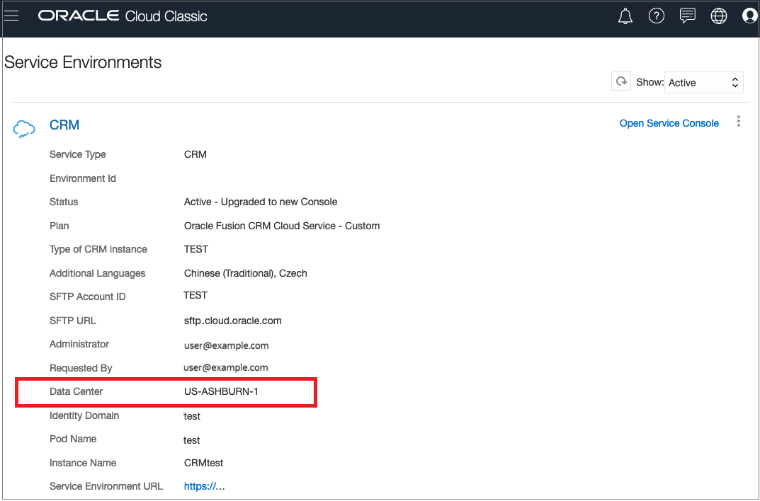This screenshot has width=760, height=501.
Task: Select the CRM service title
Action: 64,125
